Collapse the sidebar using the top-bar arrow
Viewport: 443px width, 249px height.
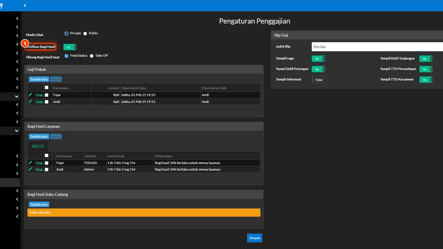[x=25, y=6]
